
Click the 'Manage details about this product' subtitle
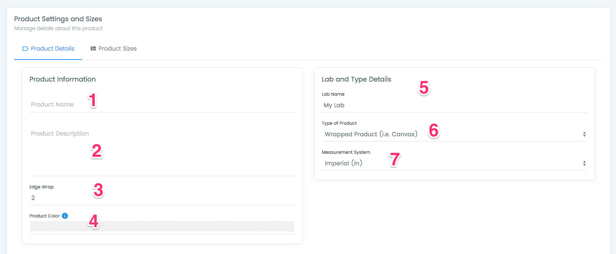pos(58,28)
